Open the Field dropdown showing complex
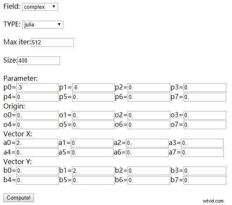232x205 pixels. 40,7
